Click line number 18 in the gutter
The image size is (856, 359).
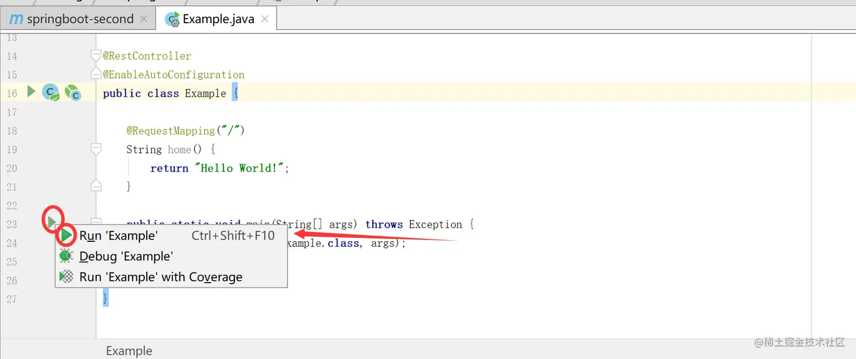pos(12,131)
